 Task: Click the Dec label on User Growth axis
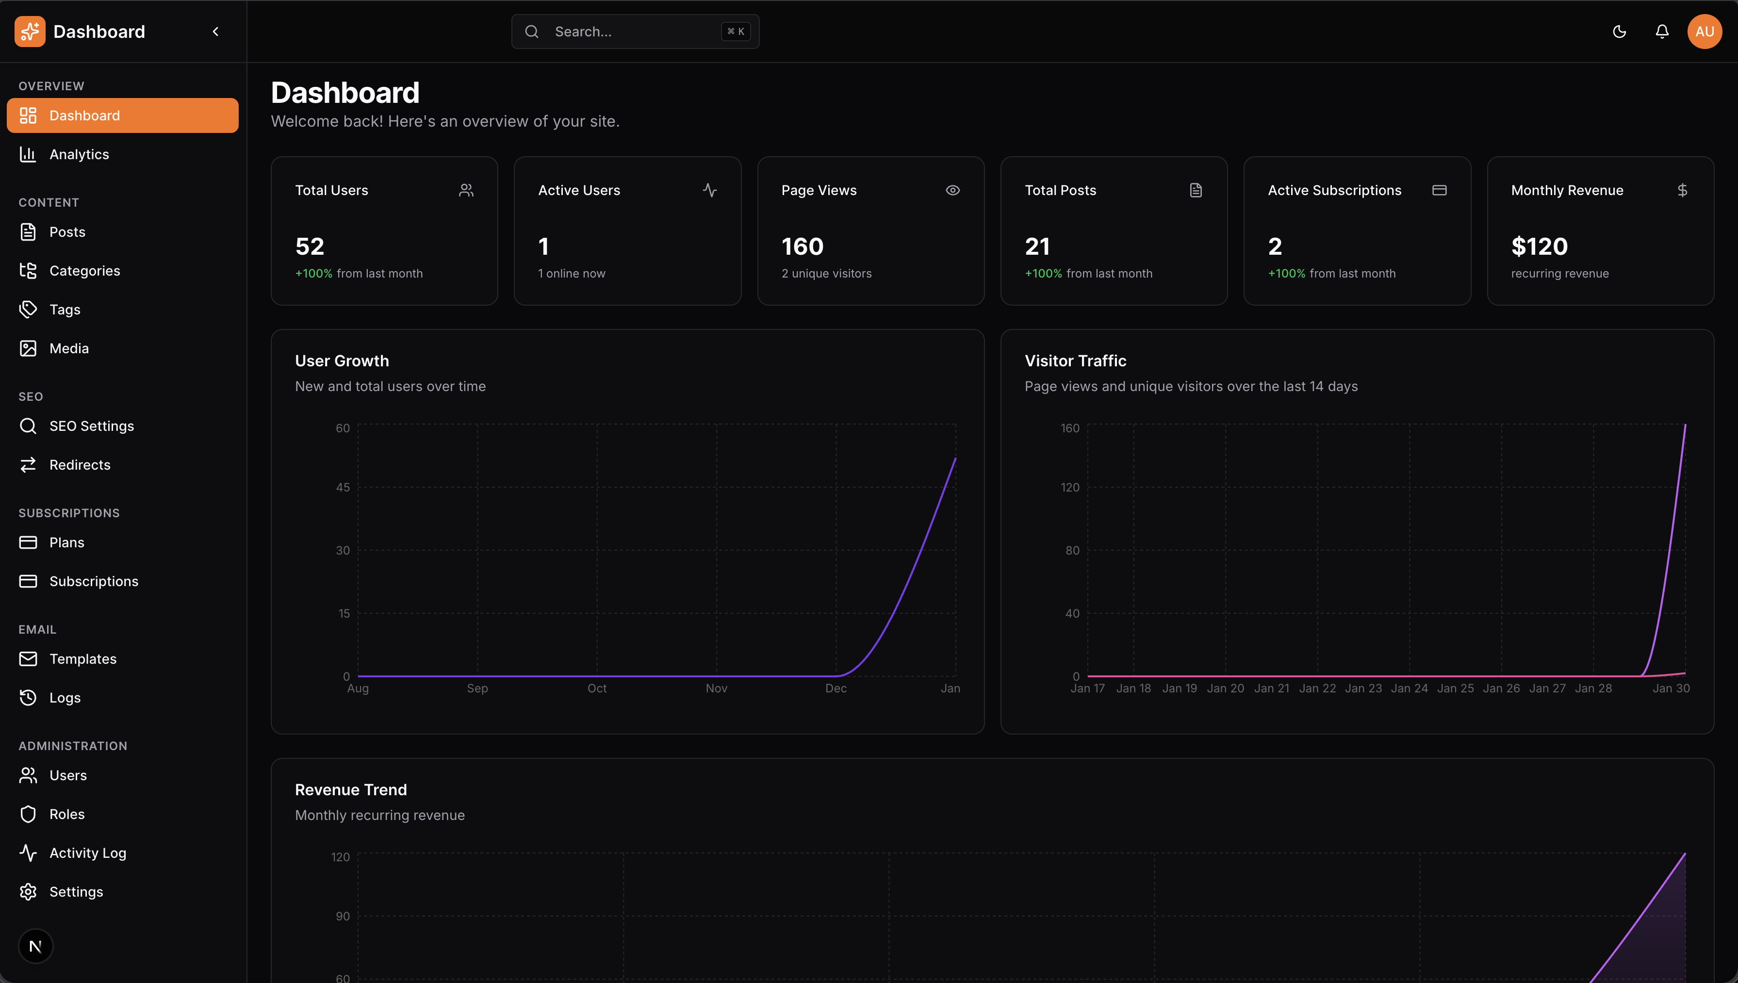point(836,688)
